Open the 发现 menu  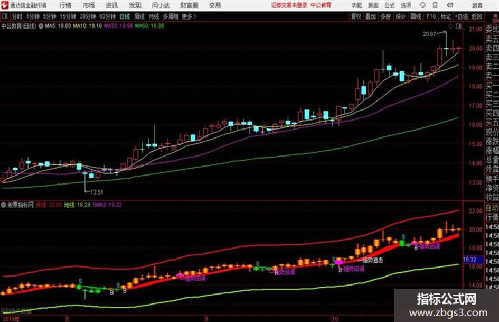pyautogui.click(x=135, y=5)
